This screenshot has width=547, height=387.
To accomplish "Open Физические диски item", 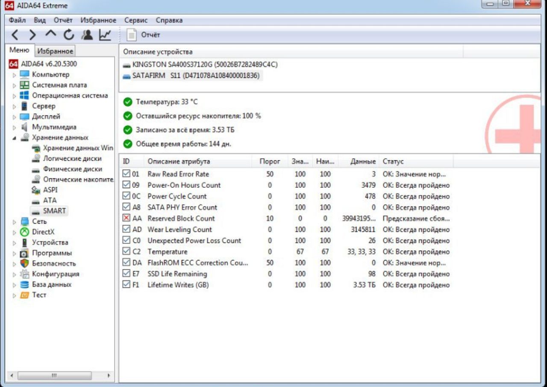I will pos(67,169).
